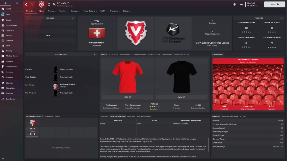
Task: Click the Dev. Centre sidebar icon
Action: 3,99
